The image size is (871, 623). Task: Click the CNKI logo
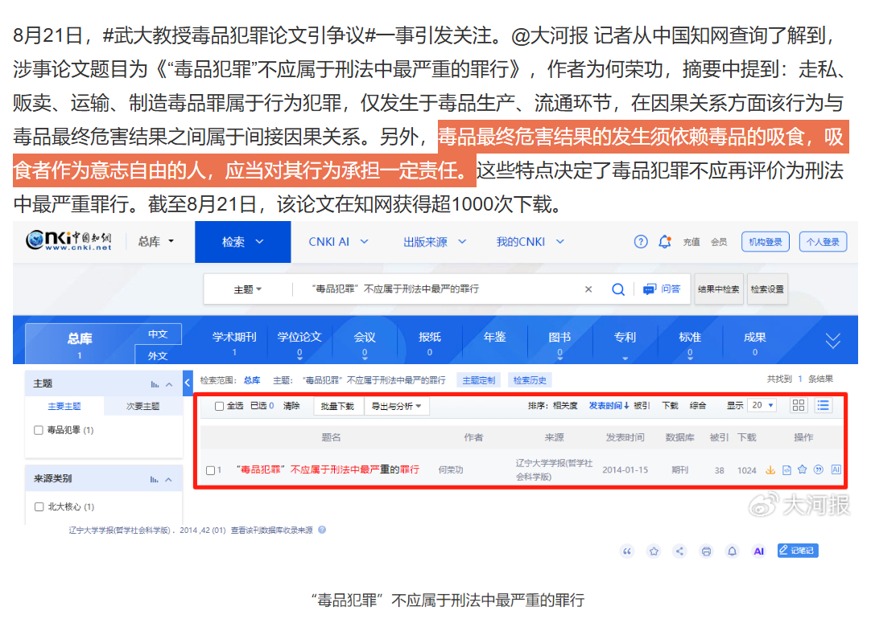tap(69, 241)
